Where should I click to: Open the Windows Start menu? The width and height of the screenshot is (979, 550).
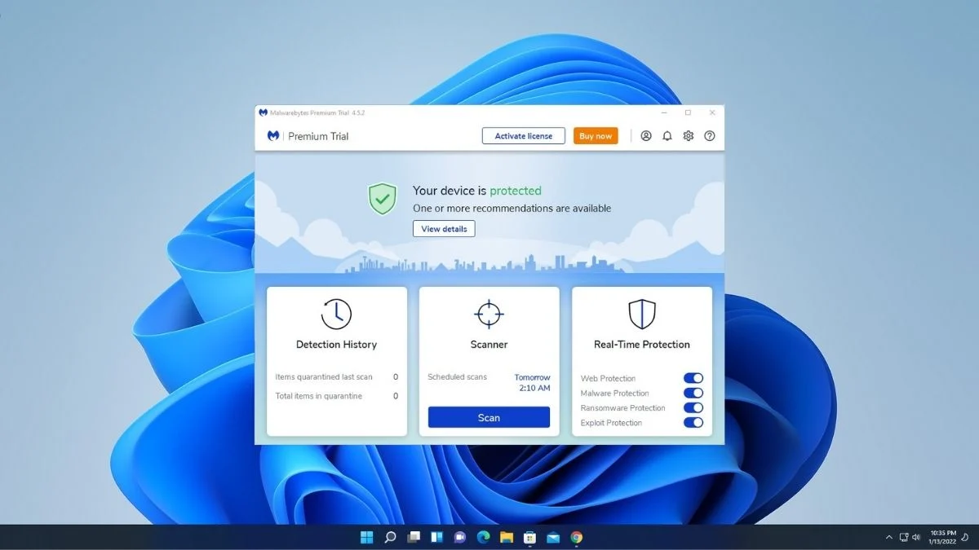[366, 537]
